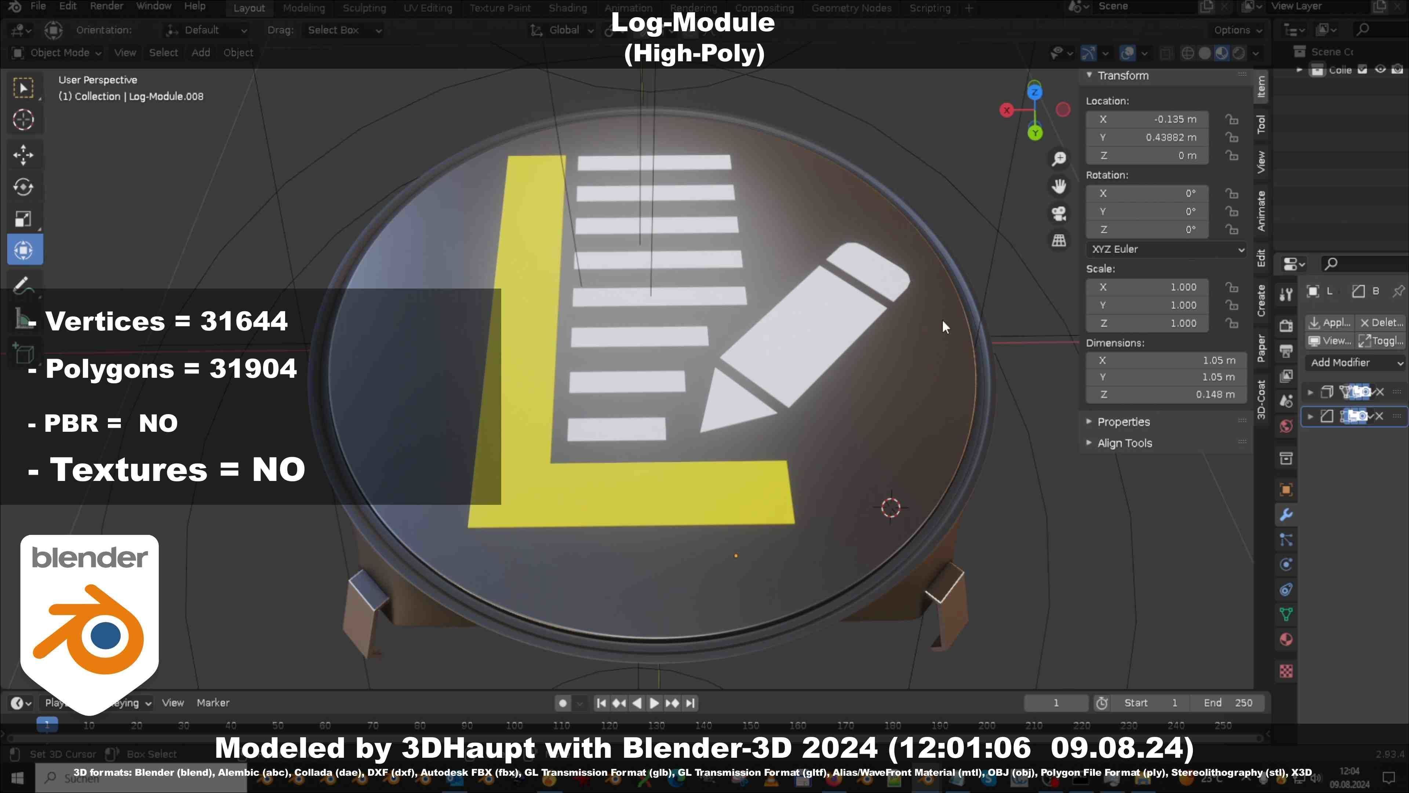The image size is (1409, 793).
Task: Click the Apply modifier button
Action: (x=1330, y=323)
